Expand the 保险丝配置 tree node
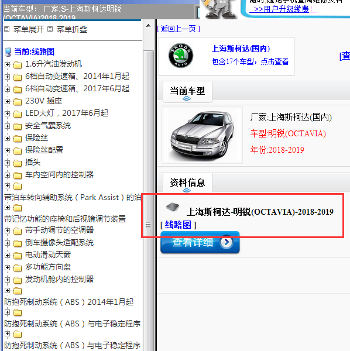The height and width of the screenshot is (351, 350). pos(7,151)
